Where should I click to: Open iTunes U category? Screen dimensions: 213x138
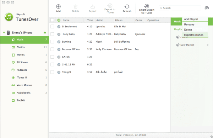[24, 78]
